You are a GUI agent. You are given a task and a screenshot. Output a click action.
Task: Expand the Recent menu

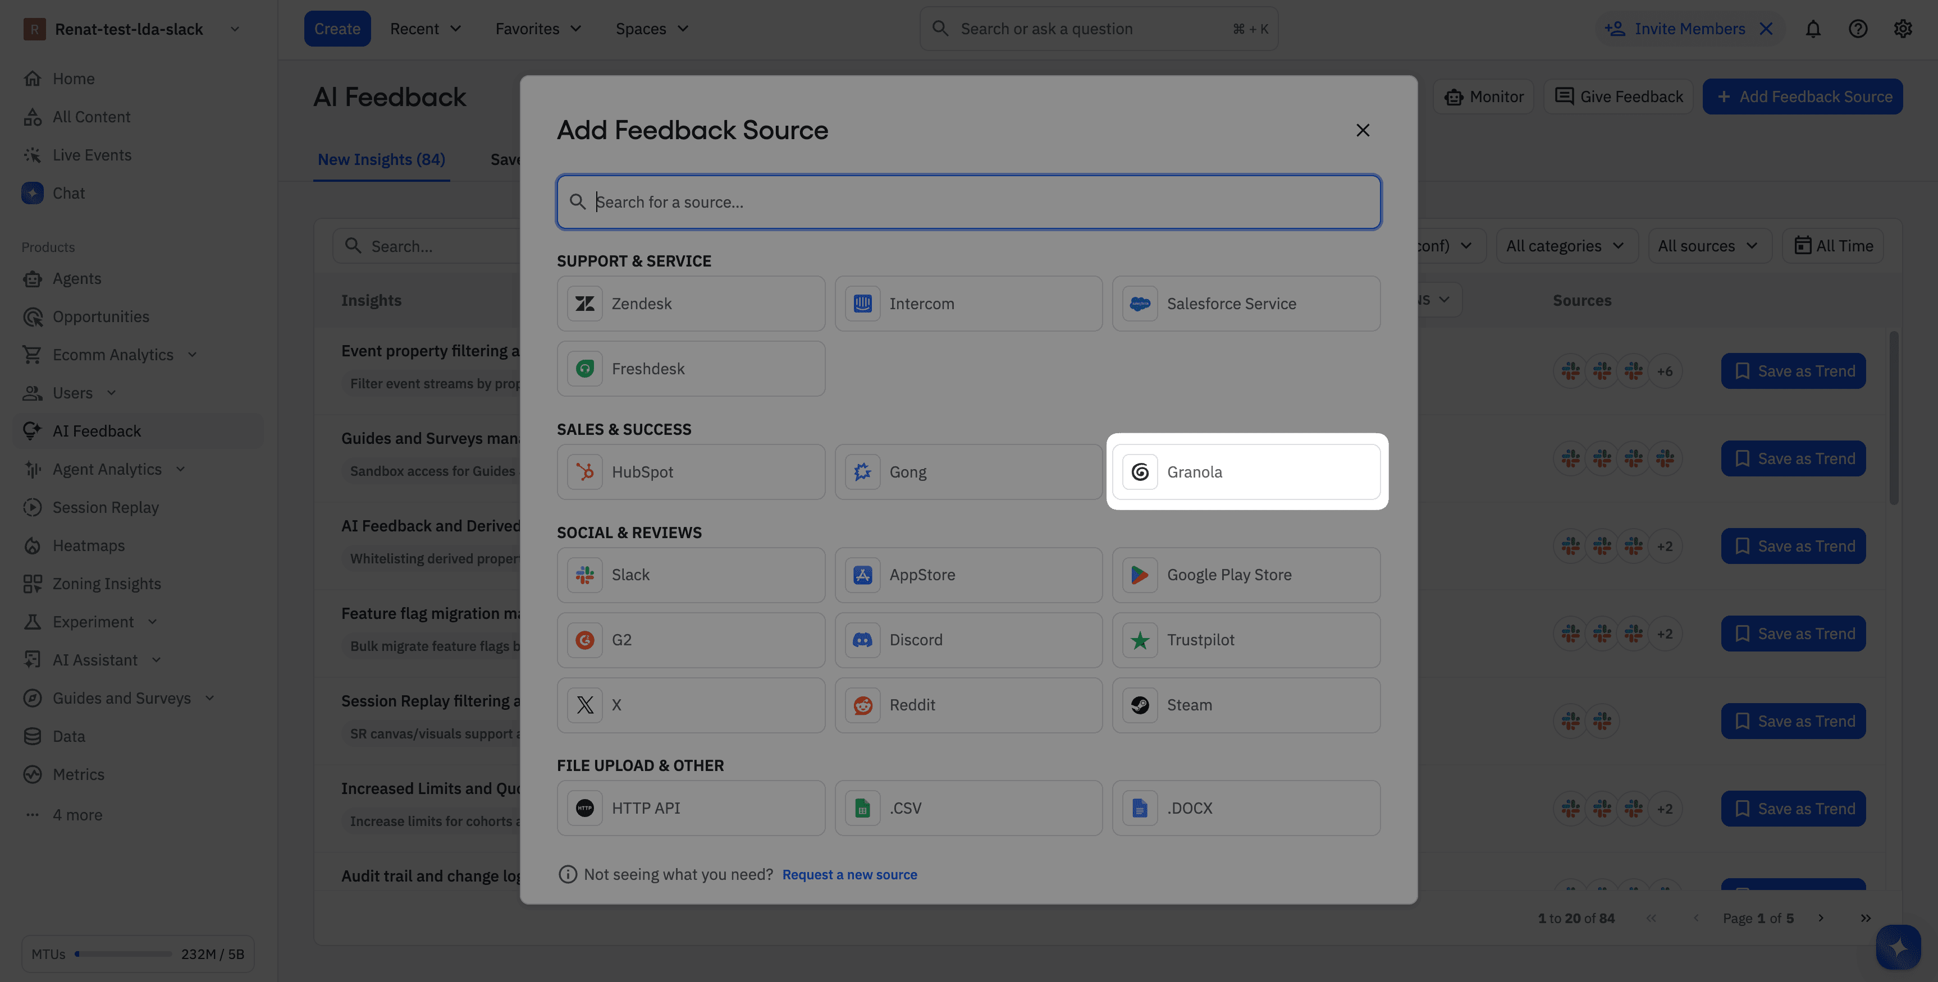click(x=425, y=29)
